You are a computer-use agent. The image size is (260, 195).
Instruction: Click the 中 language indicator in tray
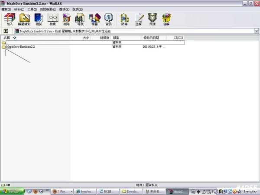198,192
